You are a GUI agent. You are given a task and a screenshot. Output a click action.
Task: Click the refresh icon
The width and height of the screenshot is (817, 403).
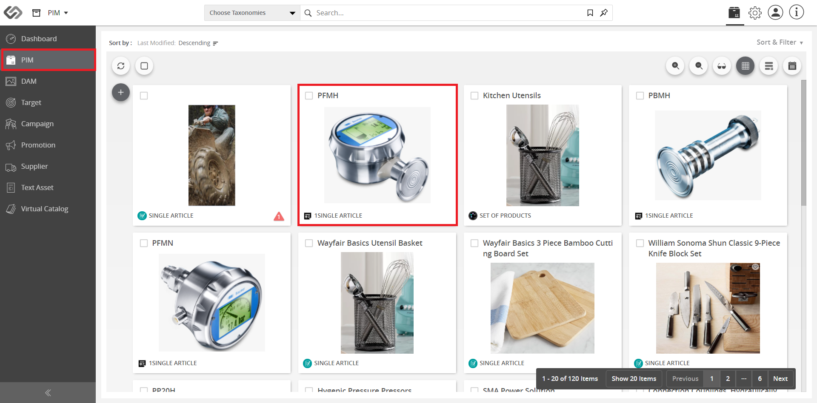point(121,66)
